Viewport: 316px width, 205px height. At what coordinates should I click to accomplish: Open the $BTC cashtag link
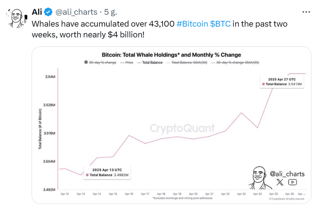(220, 24)
